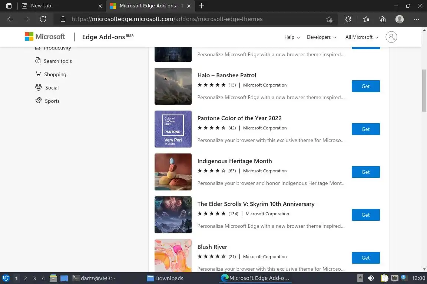Open Indigenous Heritage Month title link

(235, 161)
